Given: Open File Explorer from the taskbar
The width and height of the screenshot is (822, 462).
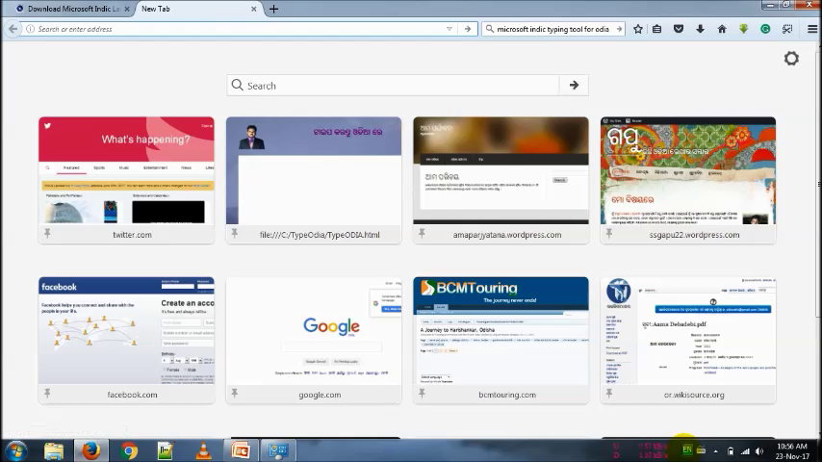Looking at the screenshot, I should click(x=54, y=451).
